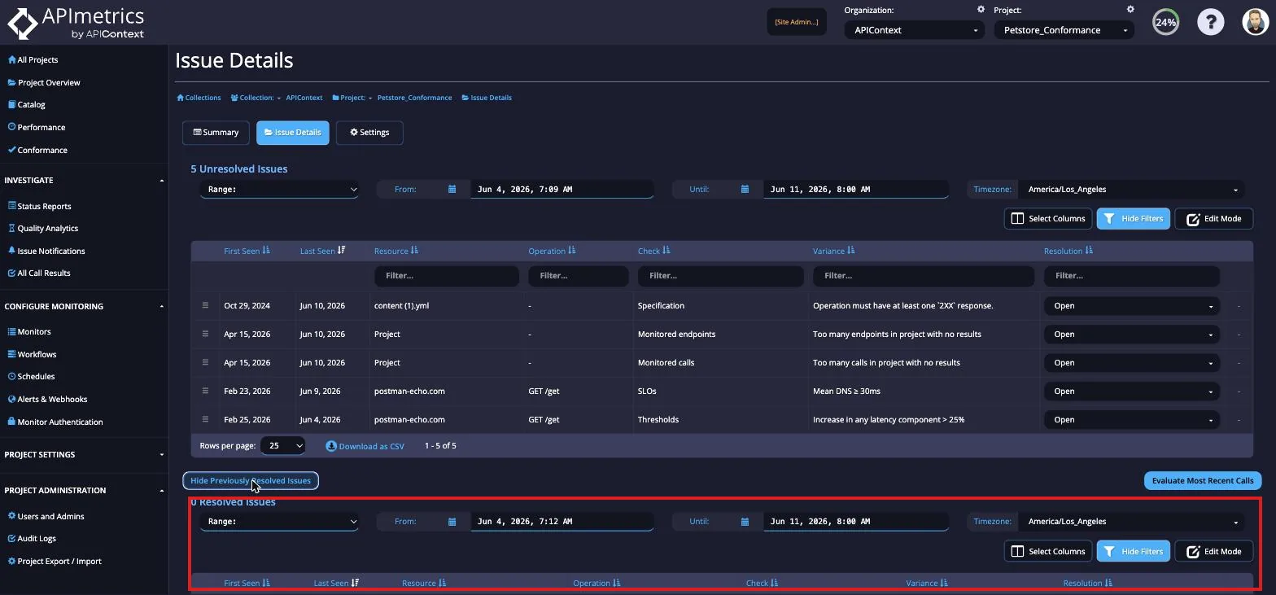The width and height of the screenshot is (1276, 595).
Task: Expand the PROJECT SETTINGS section
Action: [x=84, y=454]
